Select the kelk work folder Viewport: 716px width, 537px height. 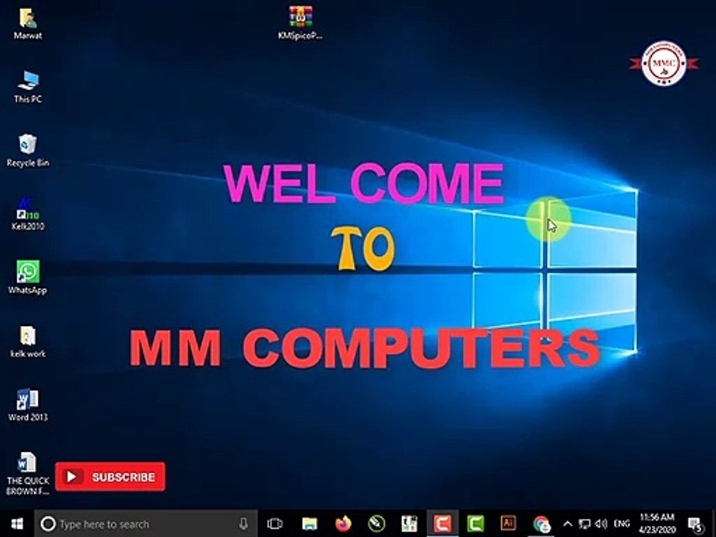[x=28, y=342]
